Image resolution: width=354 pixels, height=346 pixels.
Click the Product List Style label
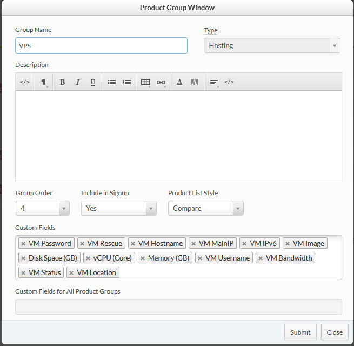coord(193,193)
